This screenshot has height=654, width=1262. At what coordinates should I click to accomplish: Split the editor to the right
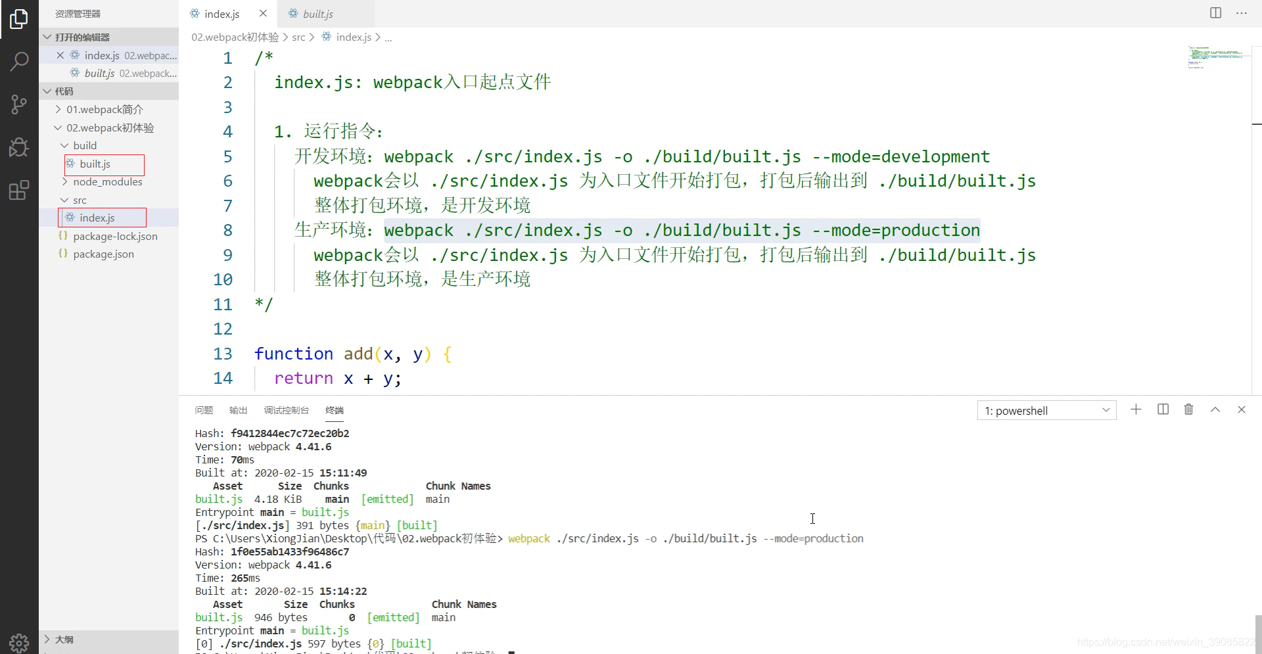[1215, 13]
